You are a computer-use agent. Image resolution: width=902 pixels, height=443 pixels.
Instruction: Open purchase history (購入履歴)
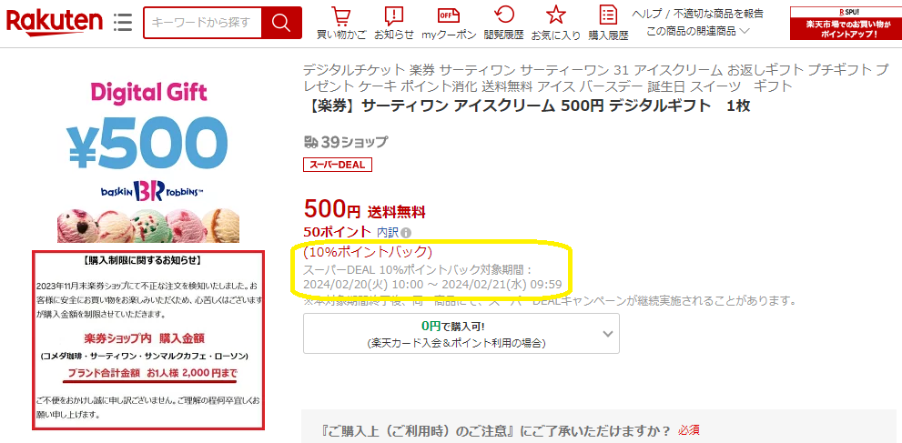tap(608, 24)
